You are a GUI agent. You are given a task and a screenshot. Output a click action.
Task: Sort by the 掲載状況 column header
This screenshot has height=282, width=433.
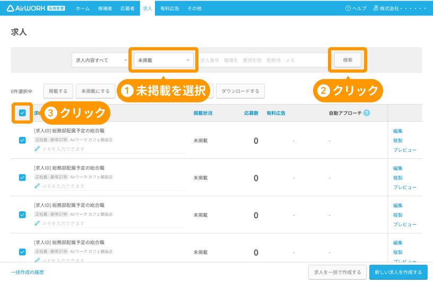[203, 113]
